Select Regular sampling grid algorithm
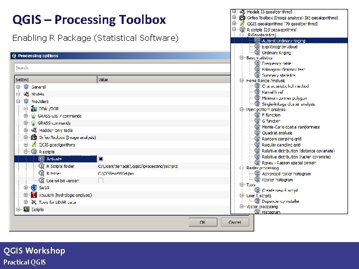The image size is (359, 269). (281, 145)
